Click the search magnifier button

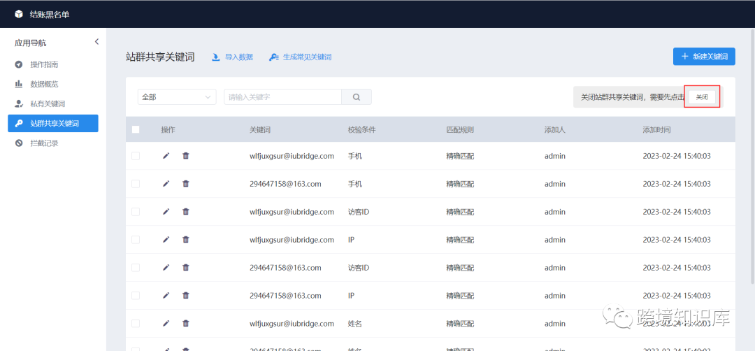point(357,97)
